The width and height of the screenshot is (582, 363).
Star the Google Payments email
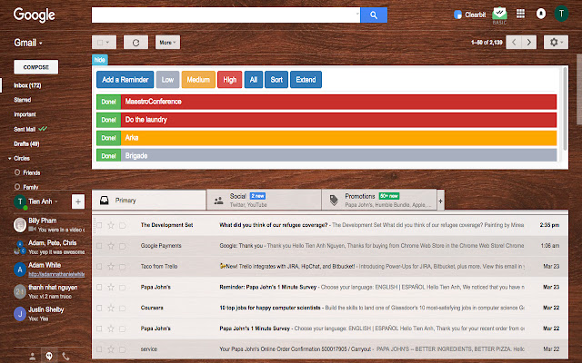coord(111,246)
